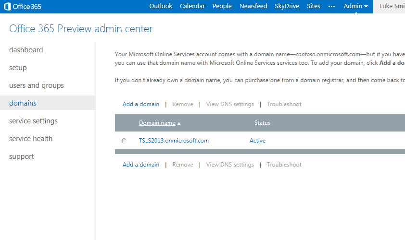
Task: Open Calendar from the top navigation
Action: click(192, 6)
